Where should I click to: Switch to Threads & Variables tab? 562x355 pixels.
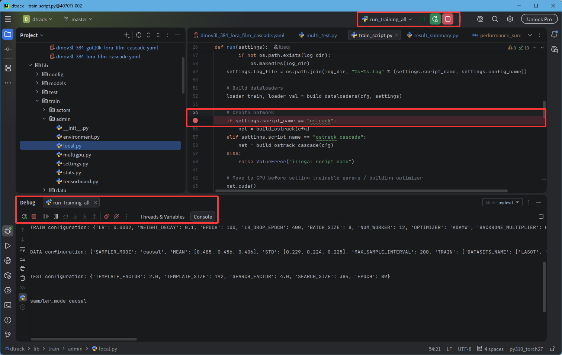click(x=162, y=217)
